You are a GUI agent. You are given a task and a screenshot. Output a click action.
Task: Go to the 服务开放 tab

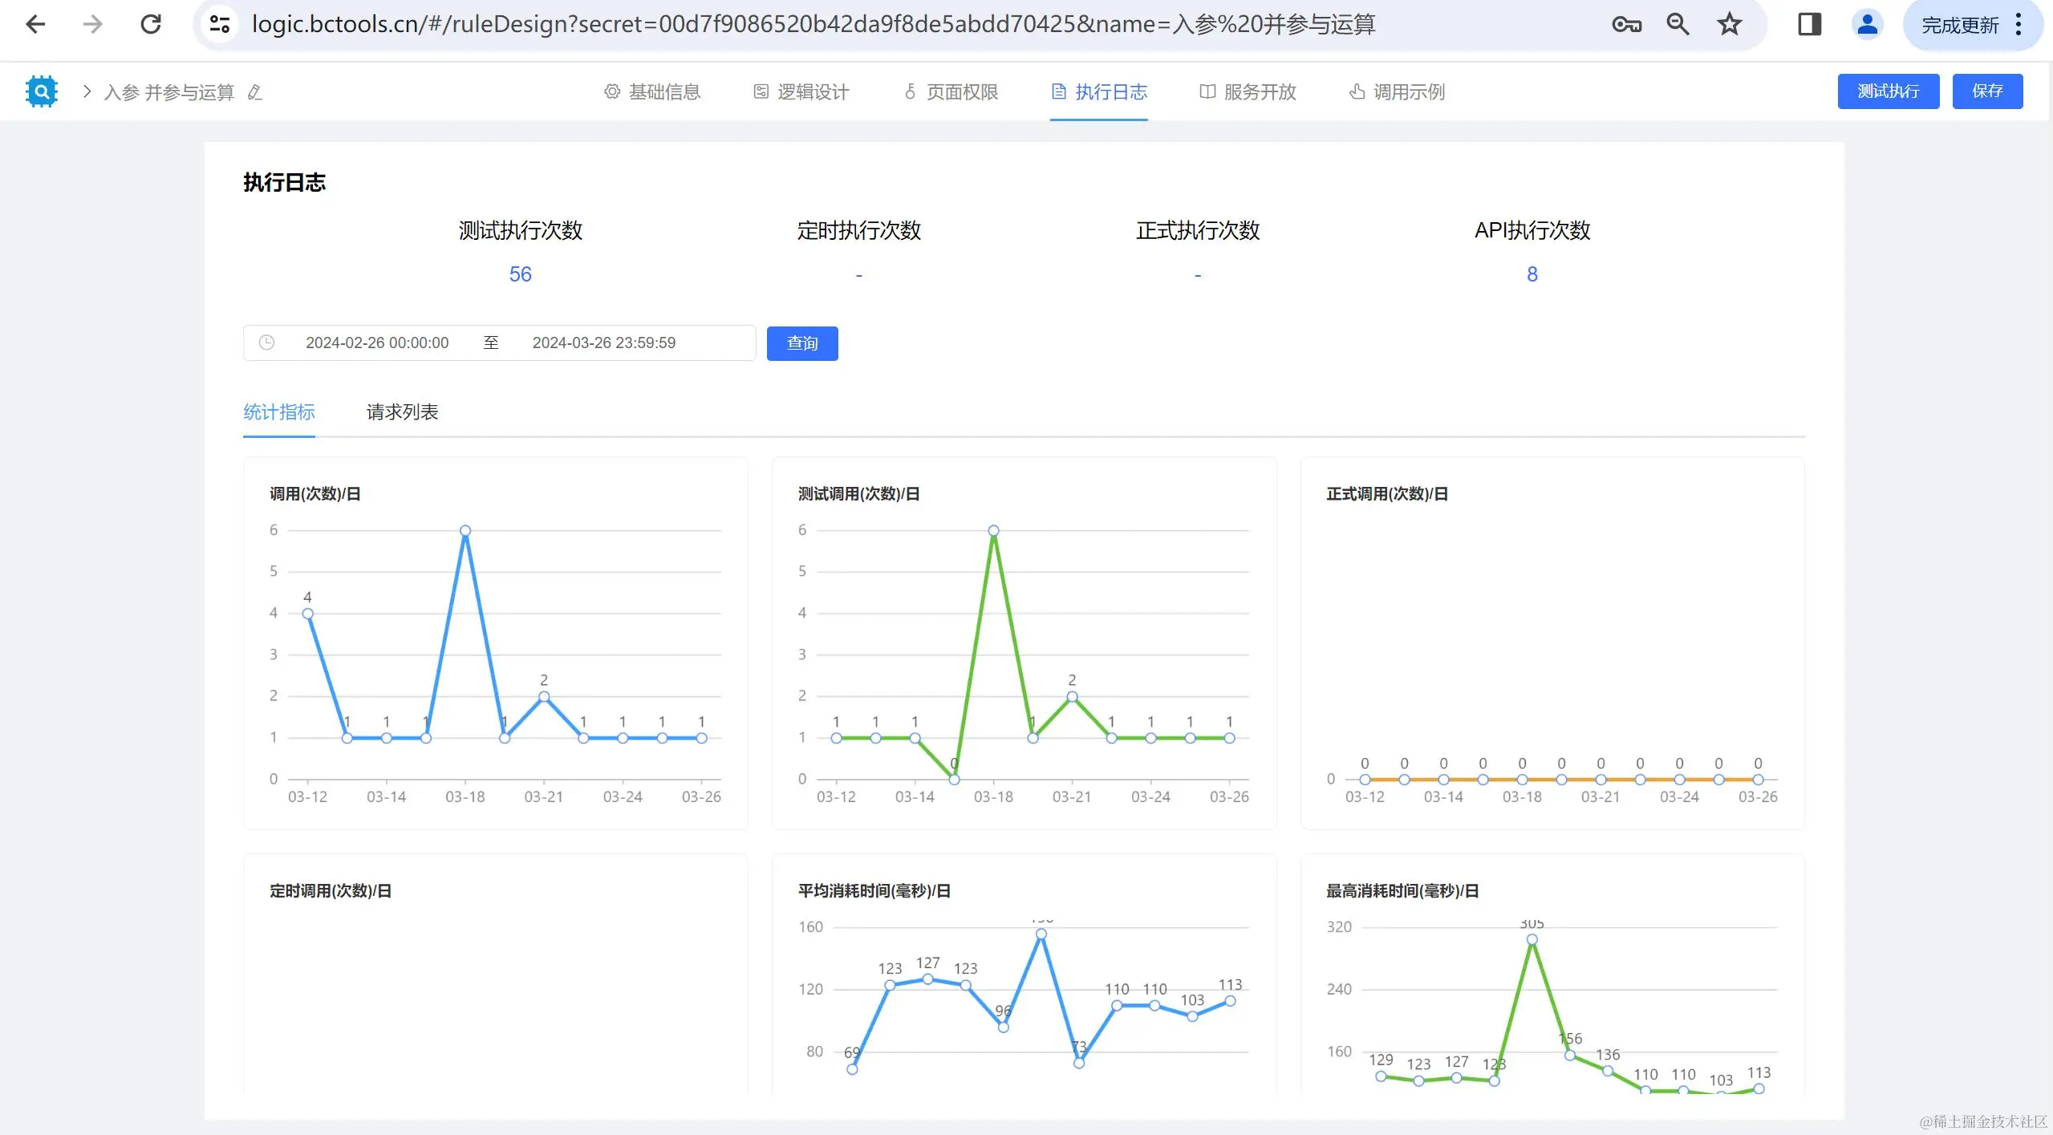pyautogui.click(x=1248, y=91)
